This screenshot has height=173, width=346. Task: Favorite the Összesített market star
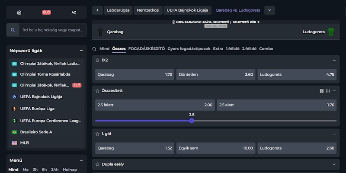pos(97,91)
